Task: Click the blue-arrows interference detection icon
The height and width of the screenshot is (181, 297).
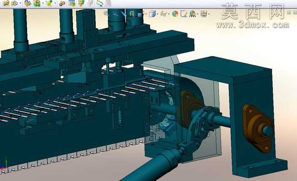Action: (x=100, y=3)
